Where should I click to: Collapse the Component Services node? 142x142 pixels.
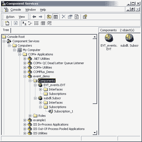(4, 41)
